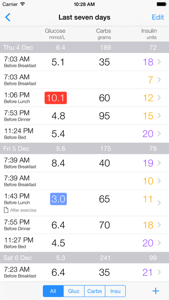169x300 pixels.
Task: Select the Friday 7:39 AM 10 units row
Action: (x=84, y=181)
